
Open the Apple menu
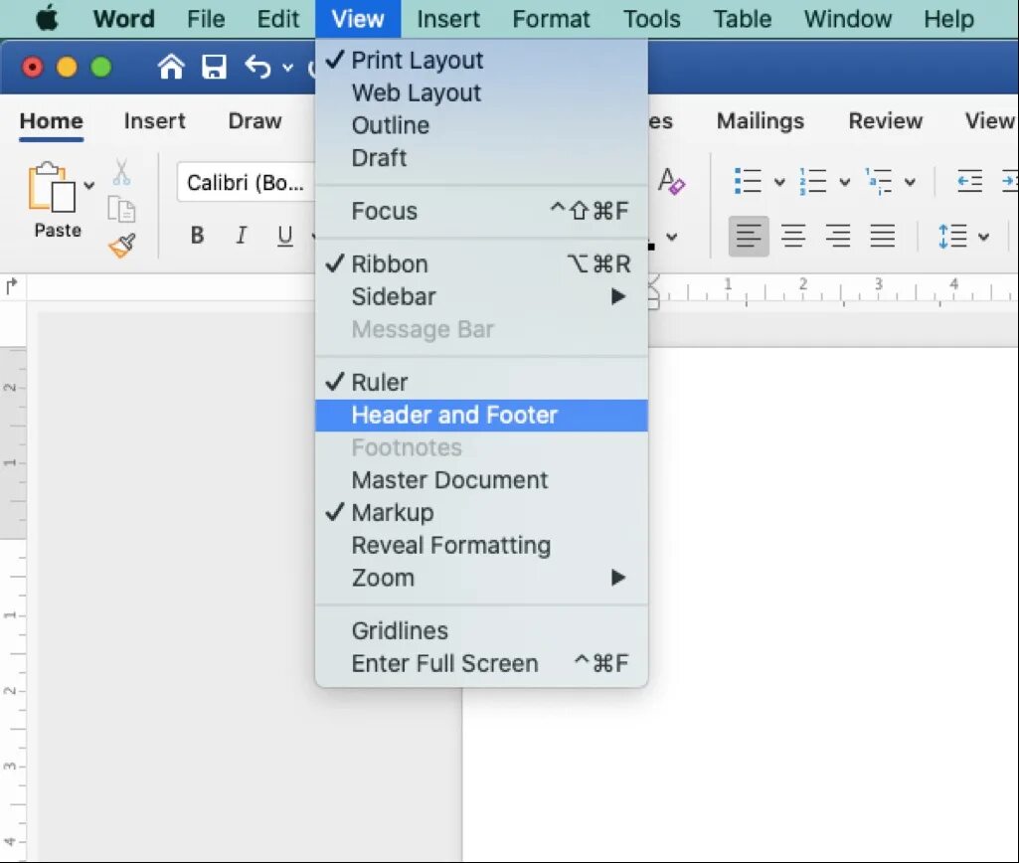click(x=47, y=18)
